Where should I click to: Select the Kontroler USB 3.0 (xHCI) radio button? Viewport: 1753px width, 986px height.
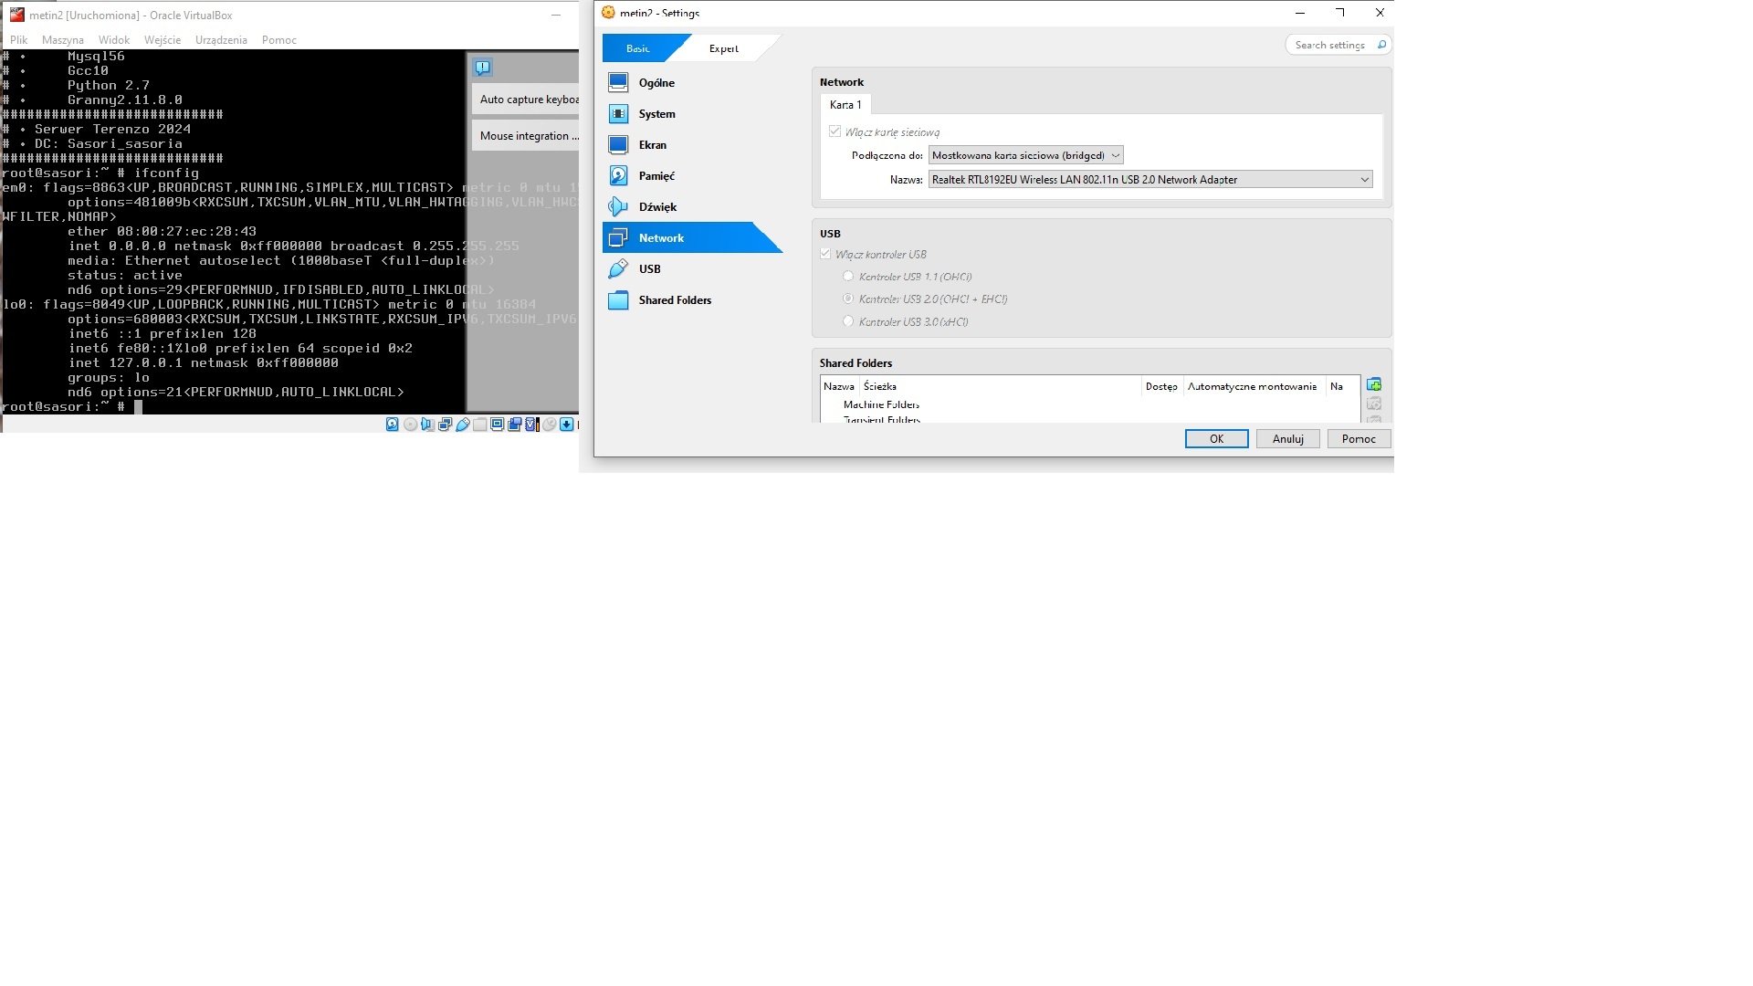848,321
